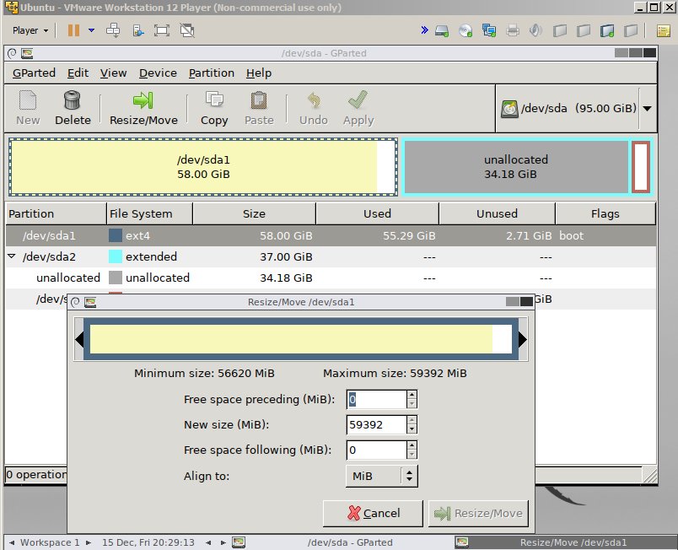Click the GParted window menu icon in title bar
Image resolution: width=678 pixels, height=550 pixels.
click(x=27, y=53)
